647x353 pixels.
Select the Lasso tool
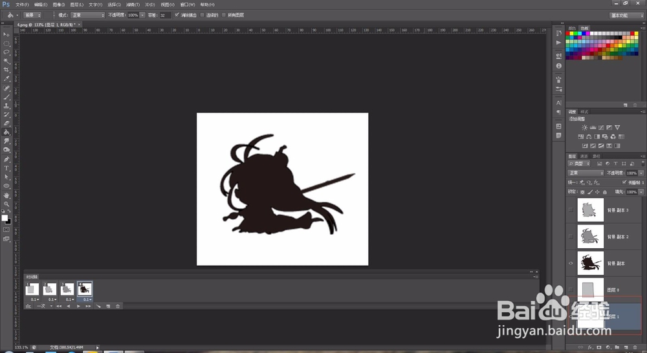tap(6, 52)
